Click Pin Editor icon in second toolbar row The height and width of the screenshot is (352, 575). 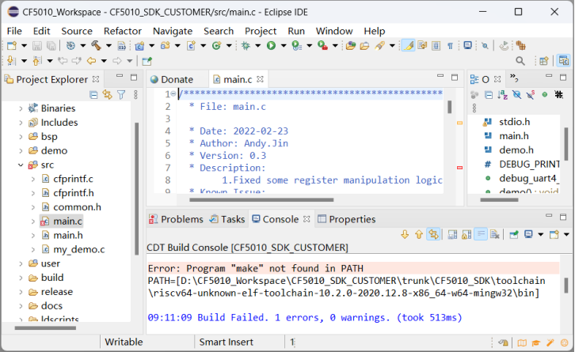pyautogui.click(x=147, y=61)
